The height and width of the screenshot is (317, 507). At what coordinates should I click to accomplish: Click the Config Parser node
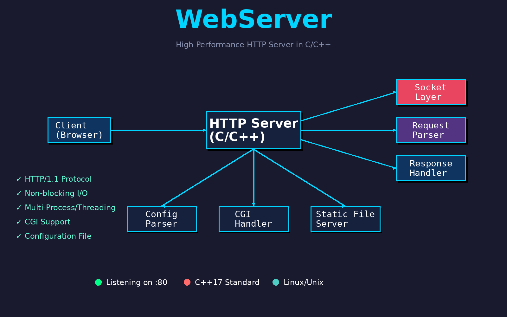[162, 219]
